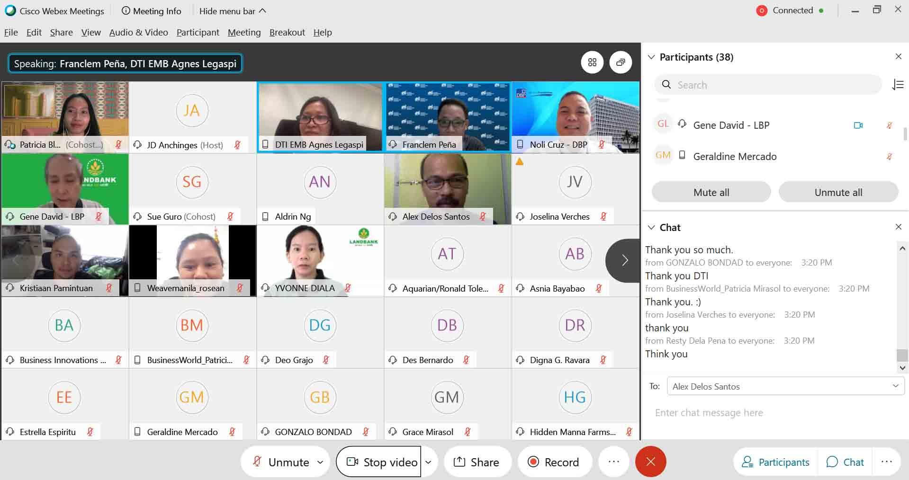Select Weavemanila_rosean video tile
909x480 pixels.
tap(193, 261)
